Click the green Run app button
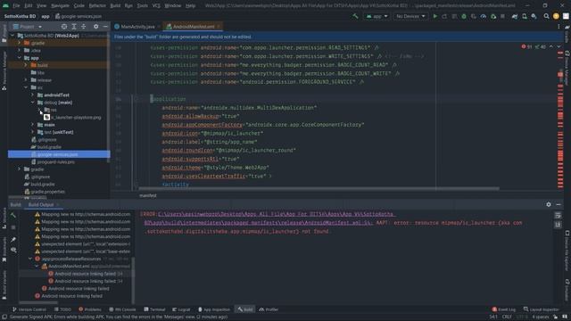The width and height of the screenshot is (571, 321). 434,16
